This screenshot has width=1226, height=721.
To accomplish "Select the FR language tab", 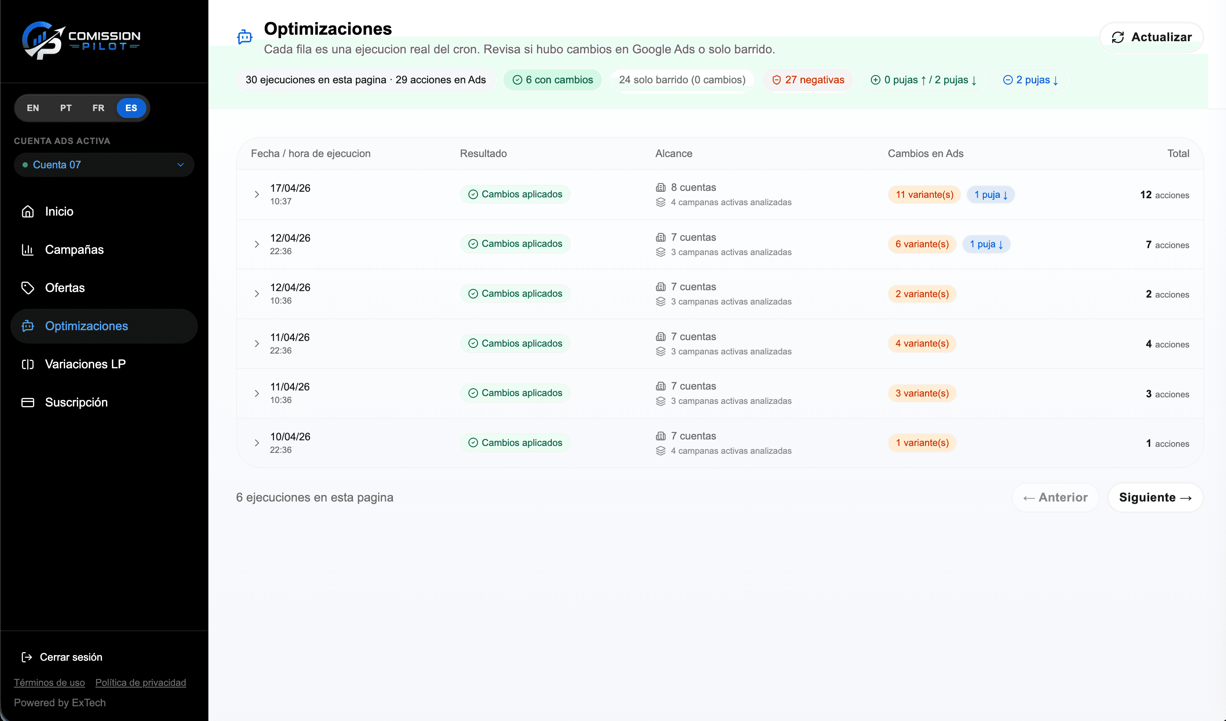I will 98,108.
